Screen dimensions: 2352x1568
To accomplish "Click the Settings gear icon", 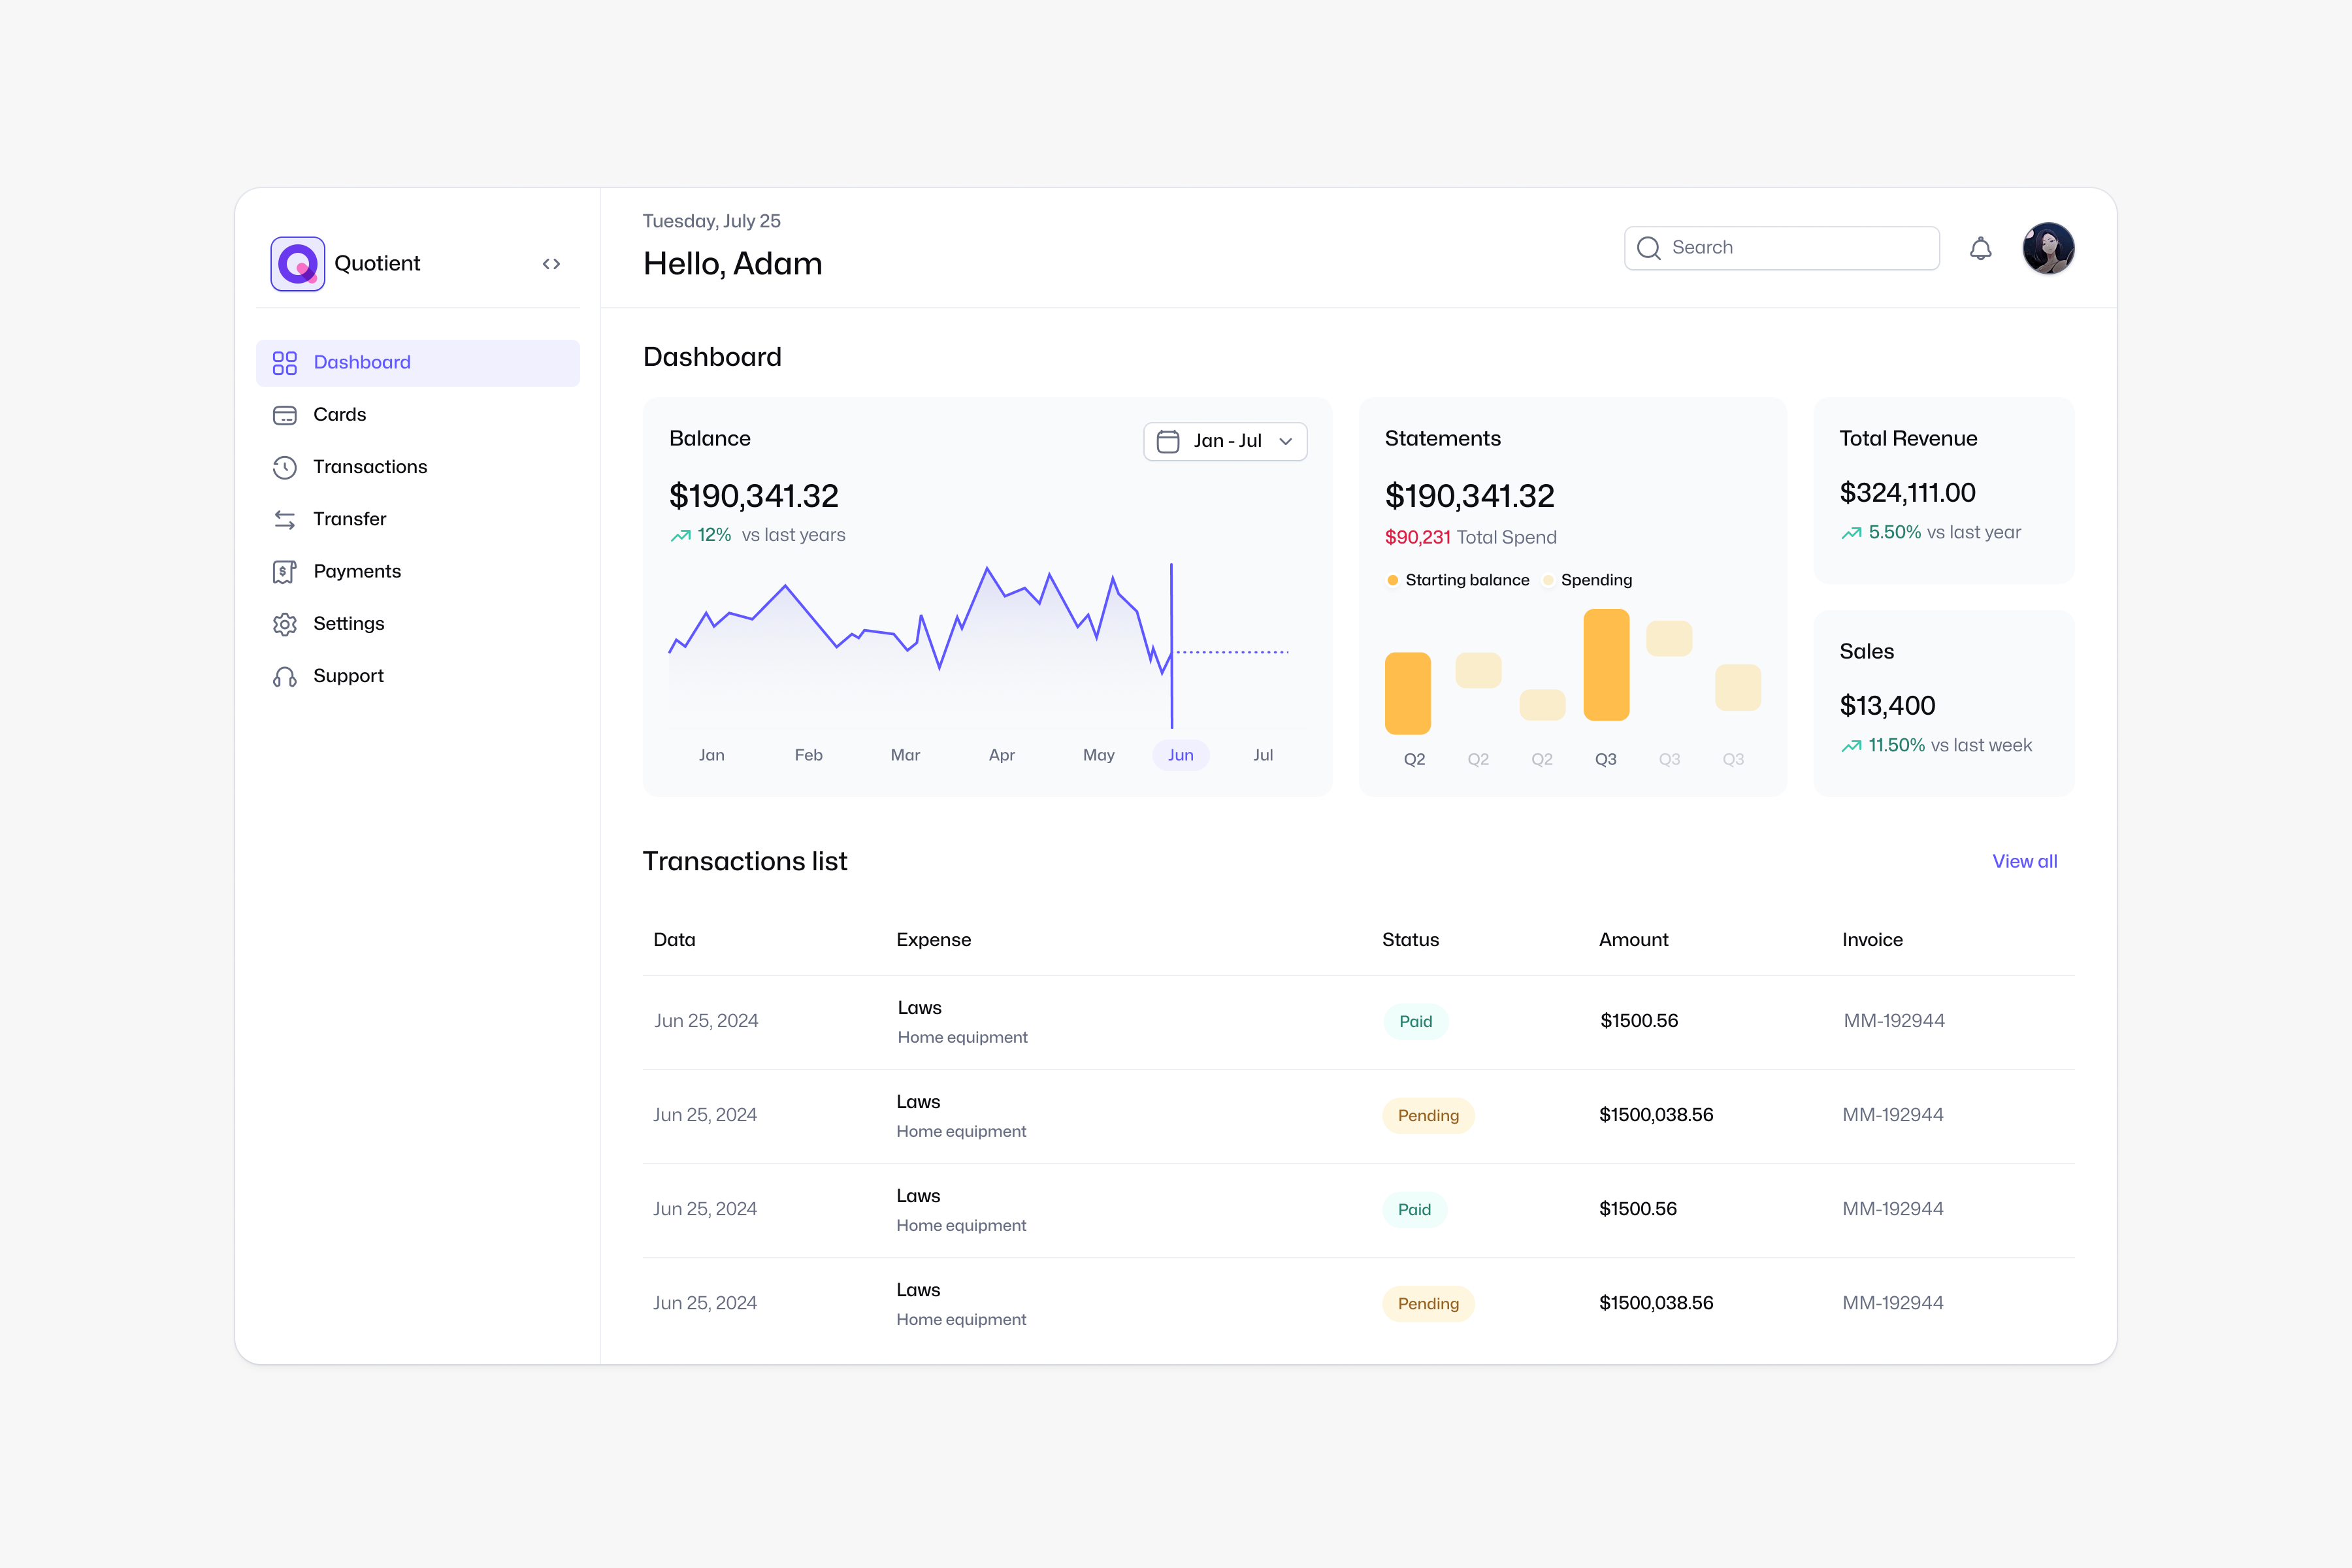I will point(285,624).
